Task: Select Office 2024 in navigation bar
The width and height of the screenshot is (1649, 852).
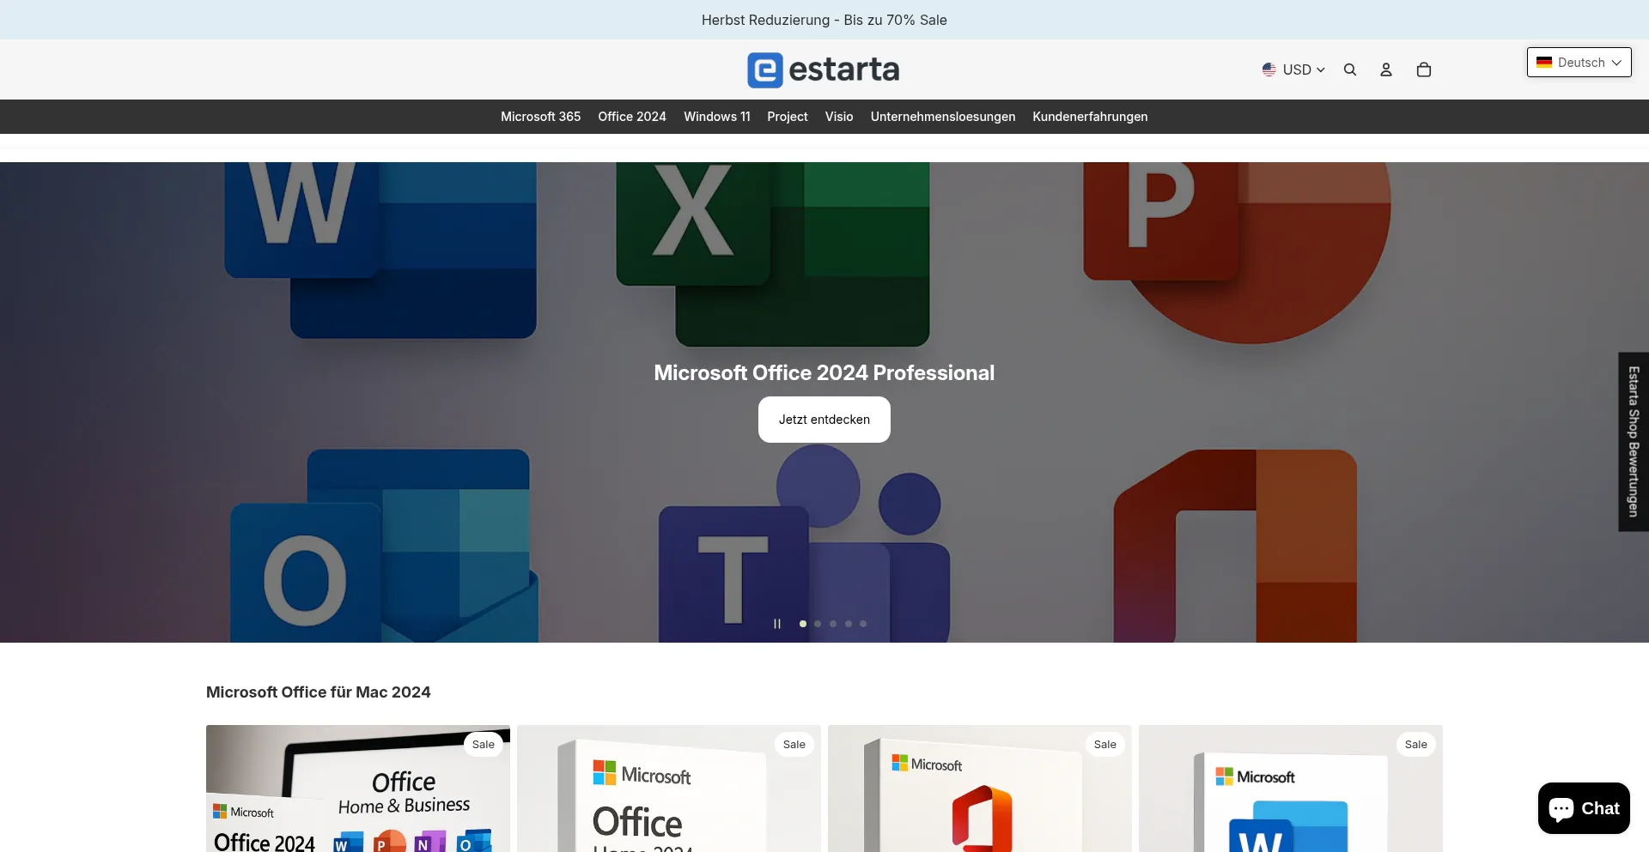Action: pos(632,117)
